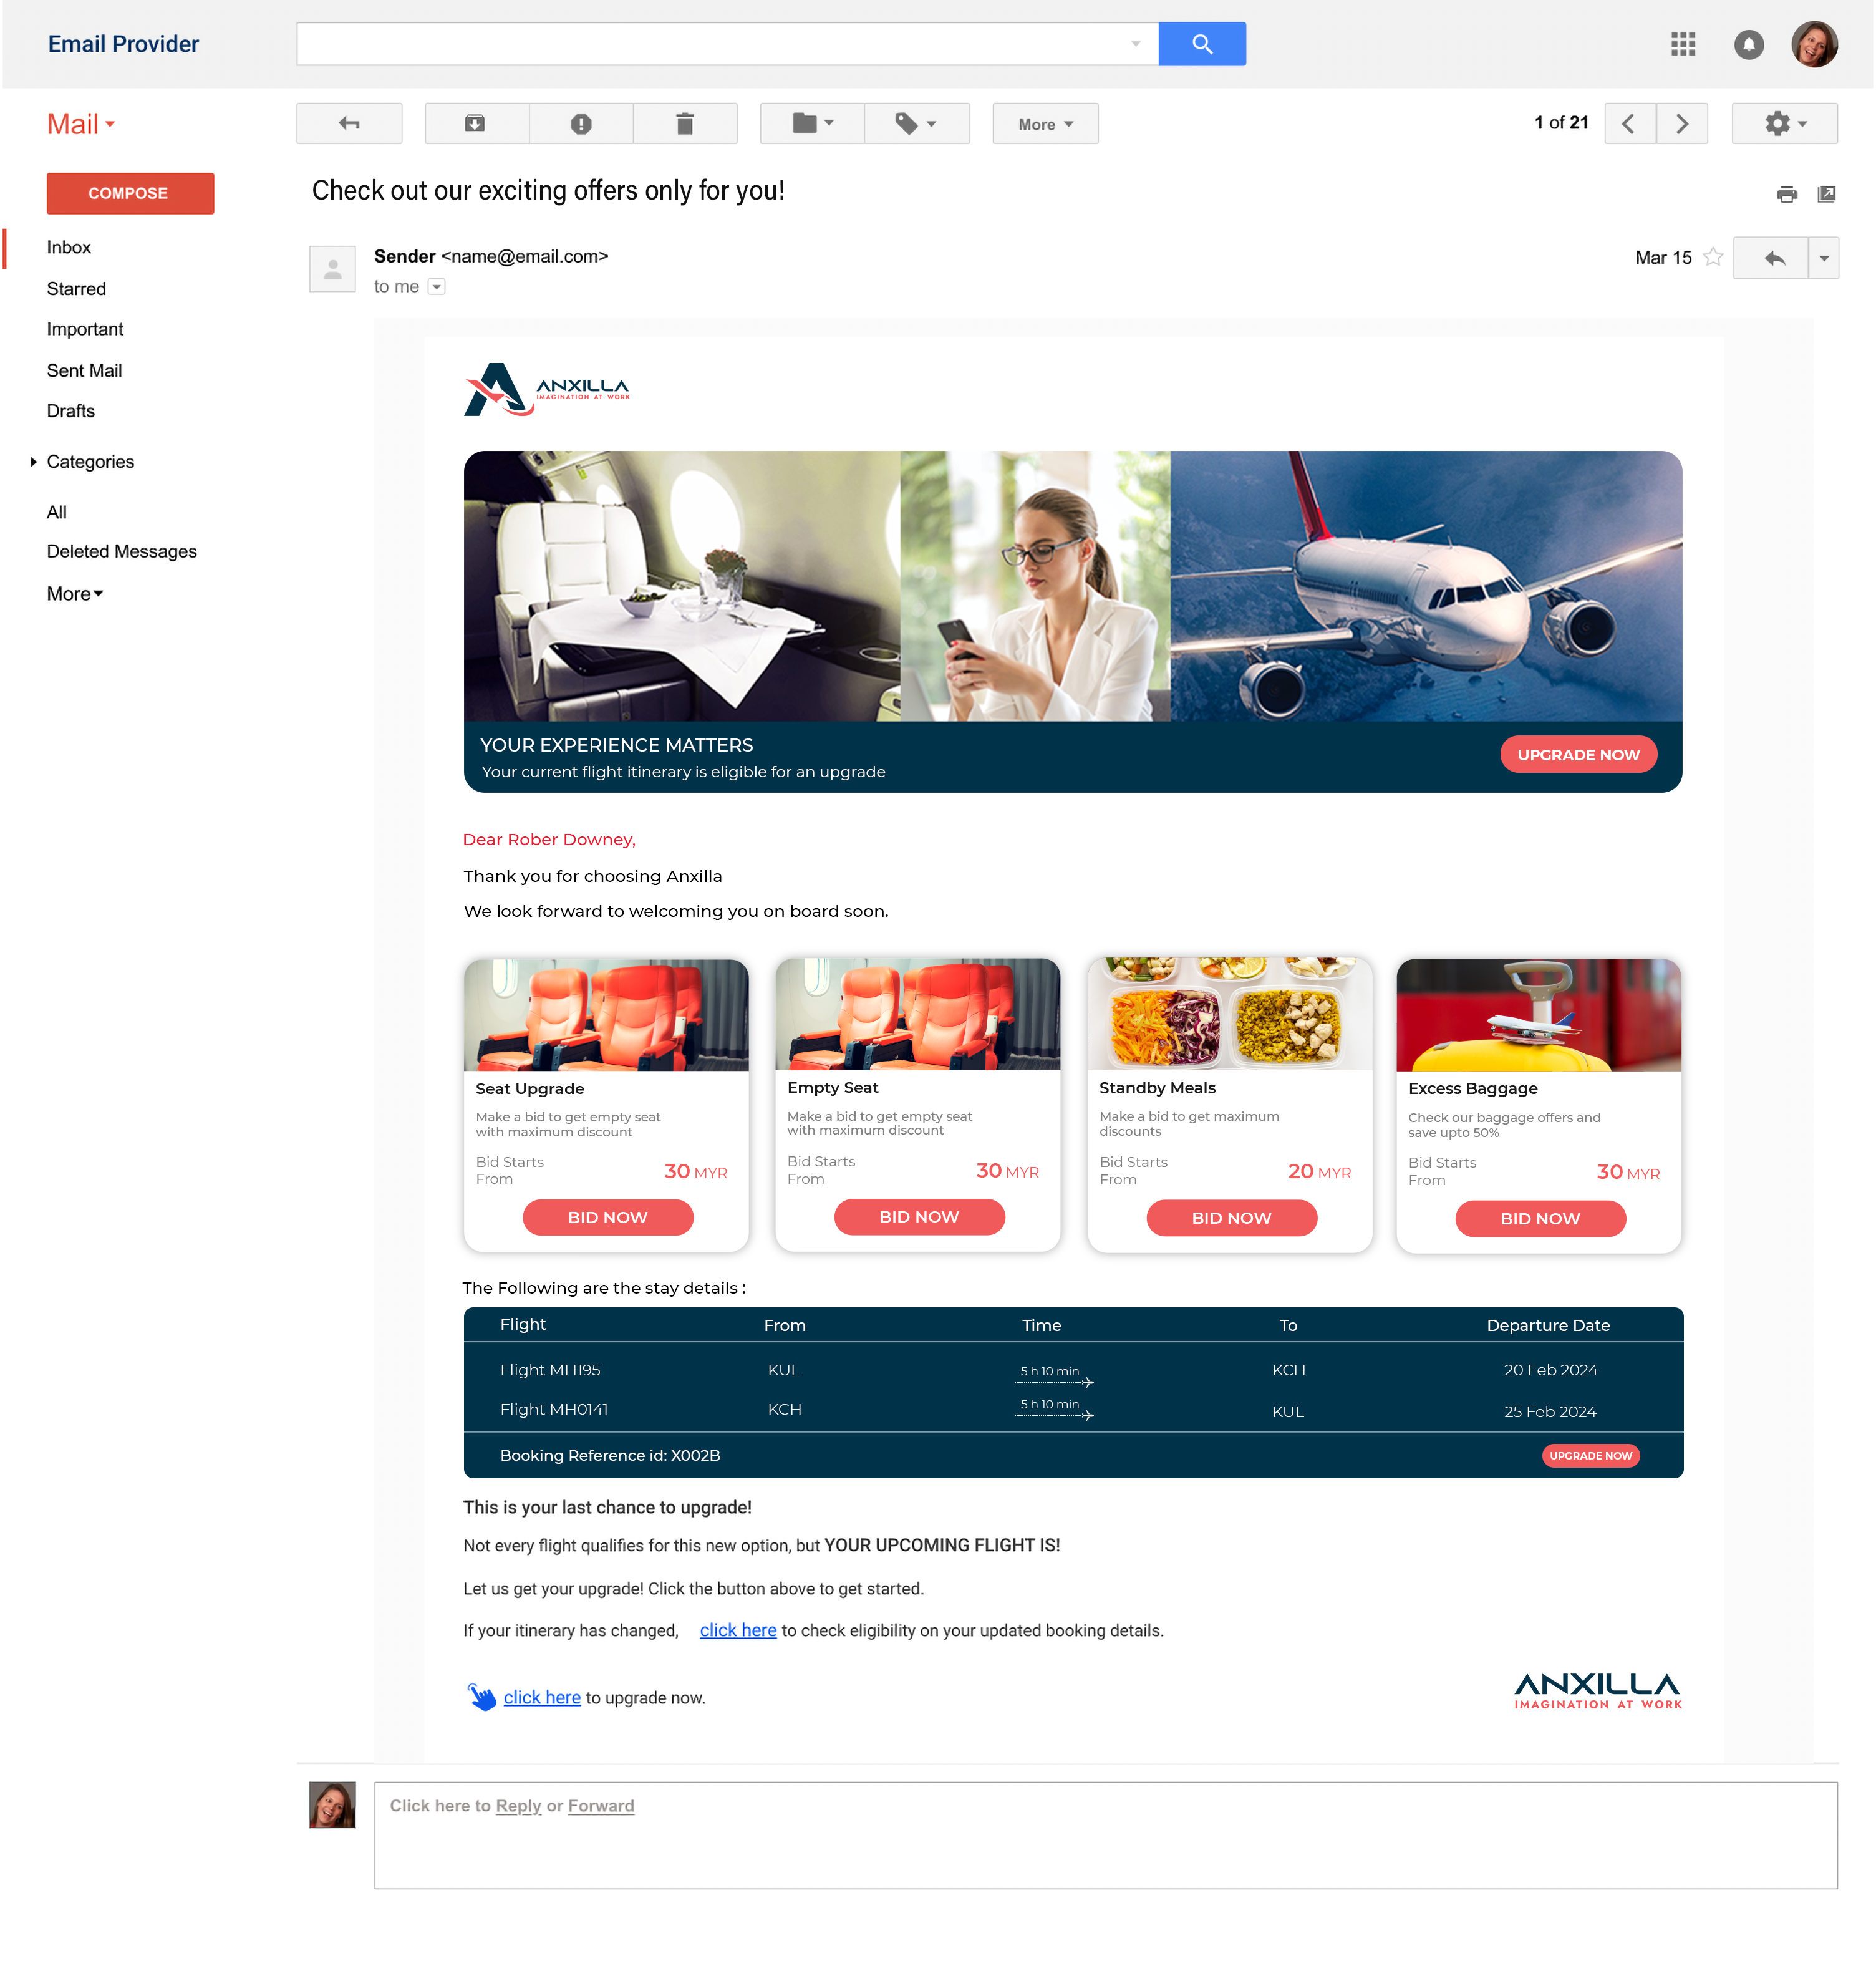Click UPGRADE NOW in the banner
This screenshot has height=1961, width=1876.
(1578, 754)
